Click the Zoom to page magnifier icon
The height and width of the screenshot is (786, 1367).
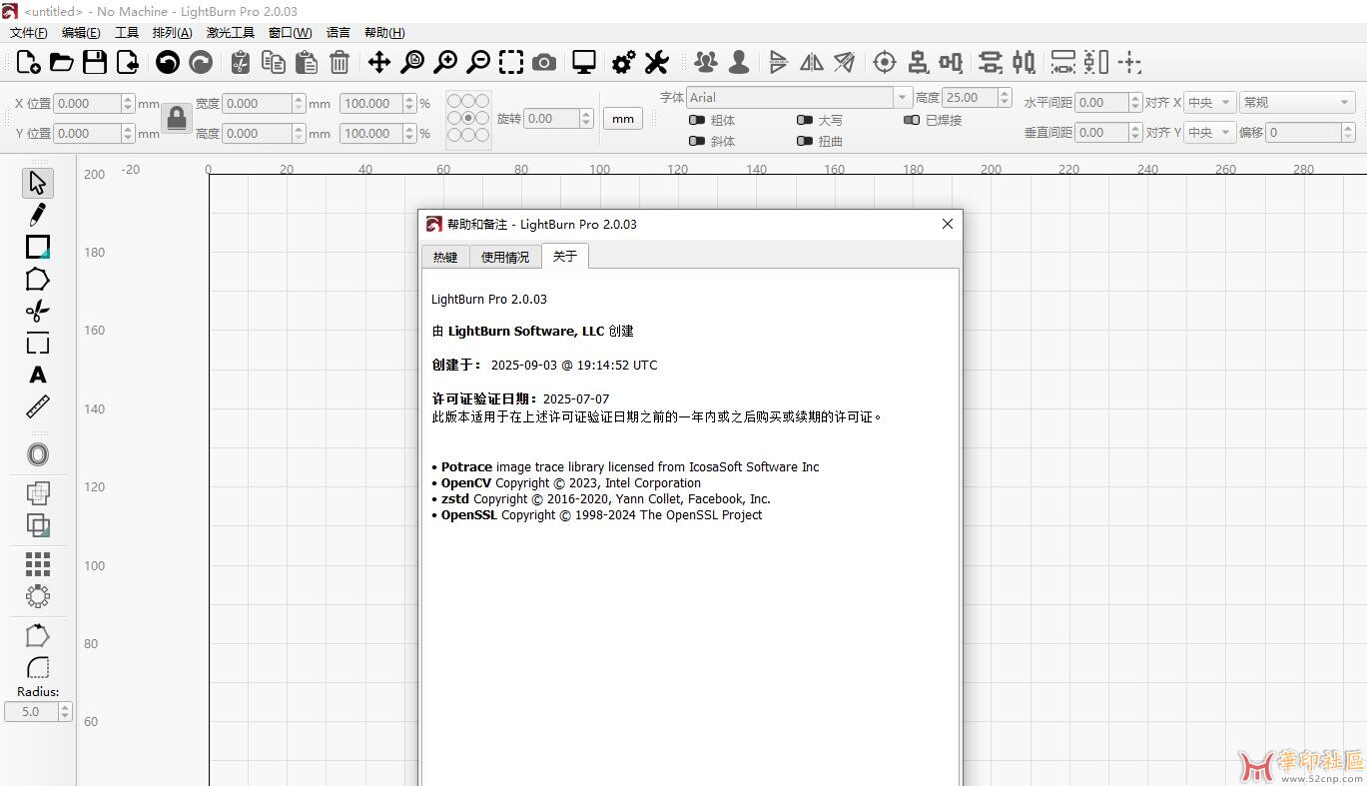point(412,63)
